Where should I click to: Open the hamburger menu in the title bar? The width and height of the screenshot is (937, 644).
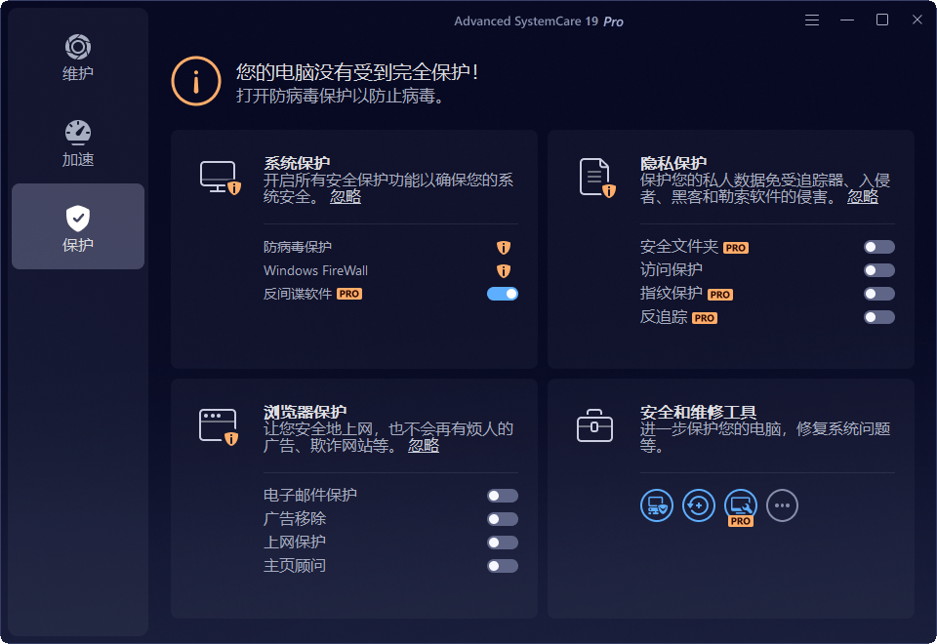click(811, 20)
